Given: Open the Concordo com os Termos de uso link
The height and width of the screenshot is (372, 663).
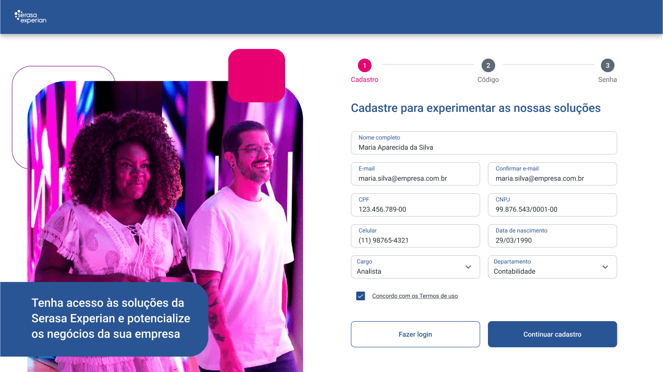Looking at the screenshot, I should [x=415, y=296].
